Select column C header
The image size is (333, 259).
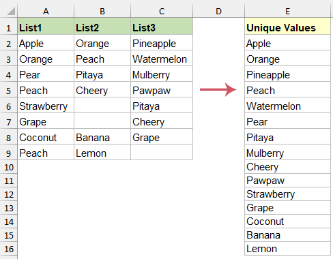(x=162, y=11)
